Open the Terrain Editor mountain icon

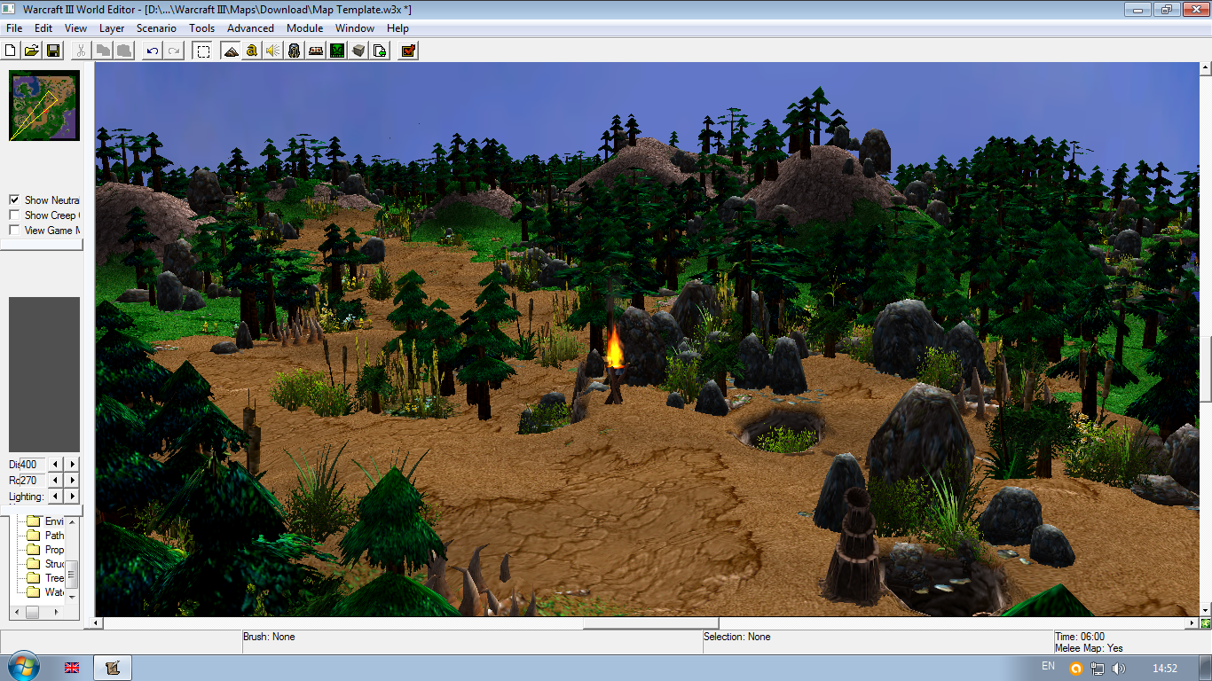[x=231, y=51]
